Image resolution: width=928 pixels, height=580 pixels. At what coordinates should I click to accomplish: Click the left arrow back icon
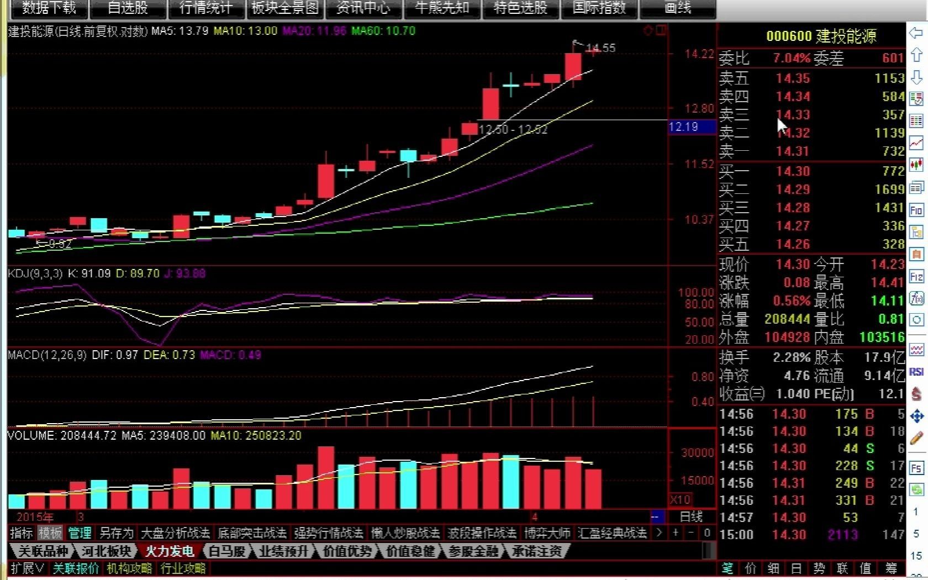(916, 34)
